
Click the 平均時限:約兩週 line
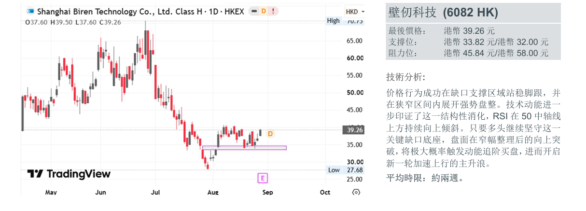(x=425, y=178)
